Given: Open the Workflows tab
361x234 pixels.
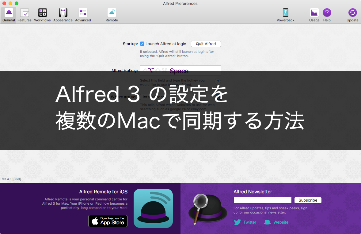Looking at the screenshot, I should coord(42,15).
